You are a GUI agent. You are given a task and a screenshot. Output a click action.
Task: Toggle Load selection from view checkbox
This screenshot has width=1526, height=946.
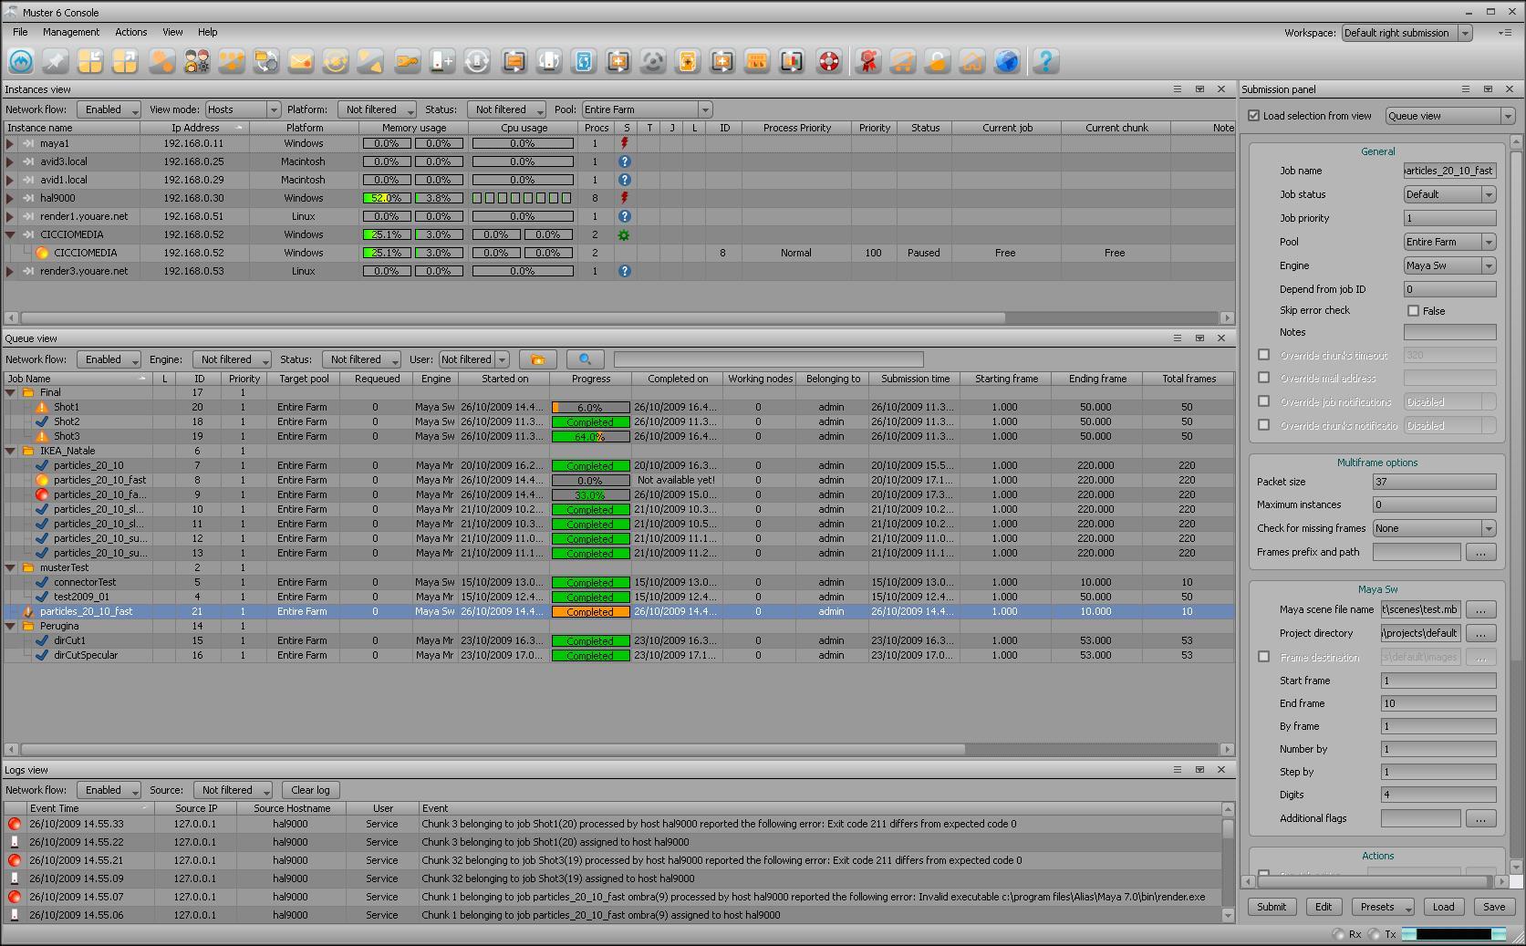tap(1254, 116)
